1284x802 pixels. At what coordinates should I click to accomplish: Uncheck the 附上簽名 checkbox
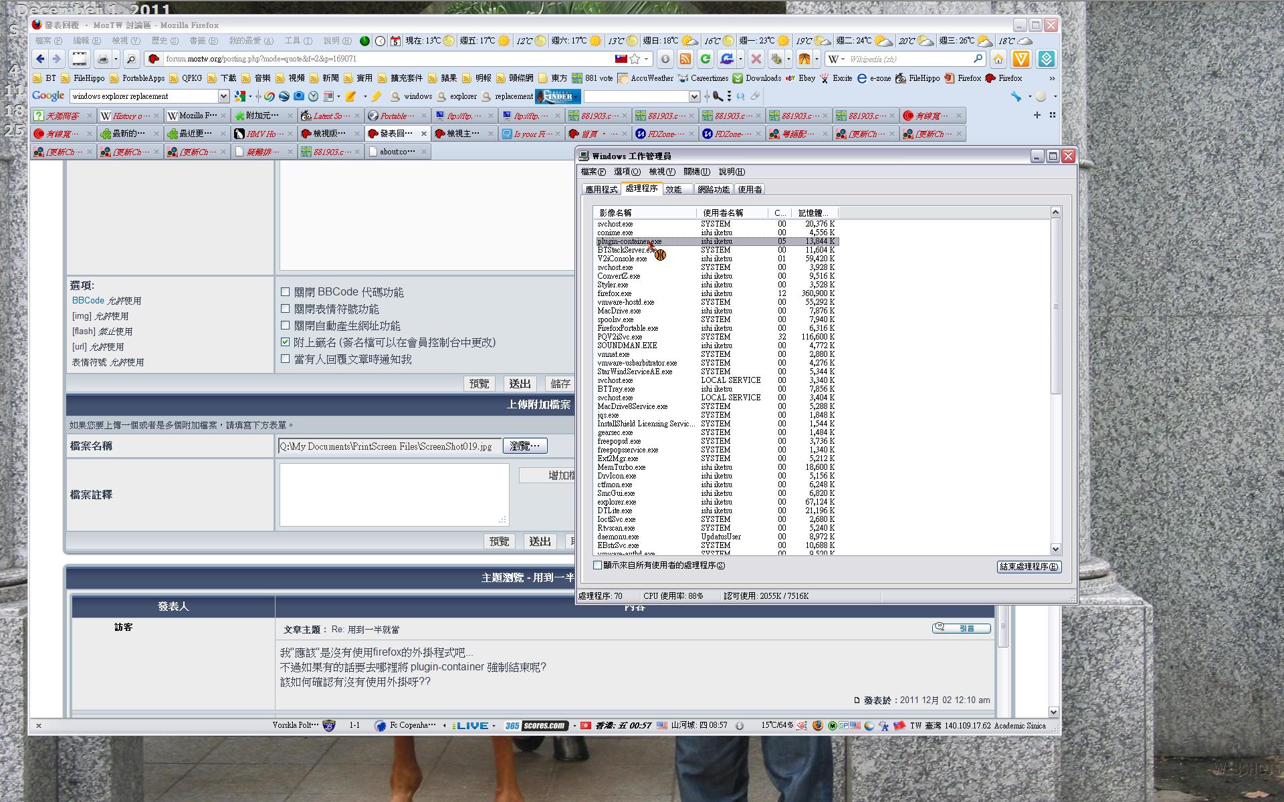click(x=286, y=342)
